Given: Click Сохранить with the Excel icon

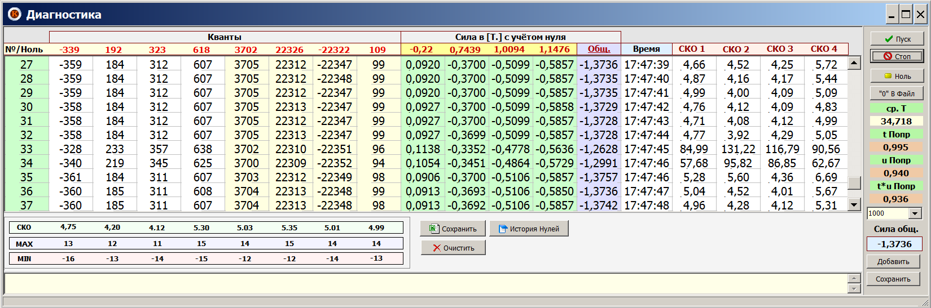Looking at the screenshot, I should click(x=453, y=229).
